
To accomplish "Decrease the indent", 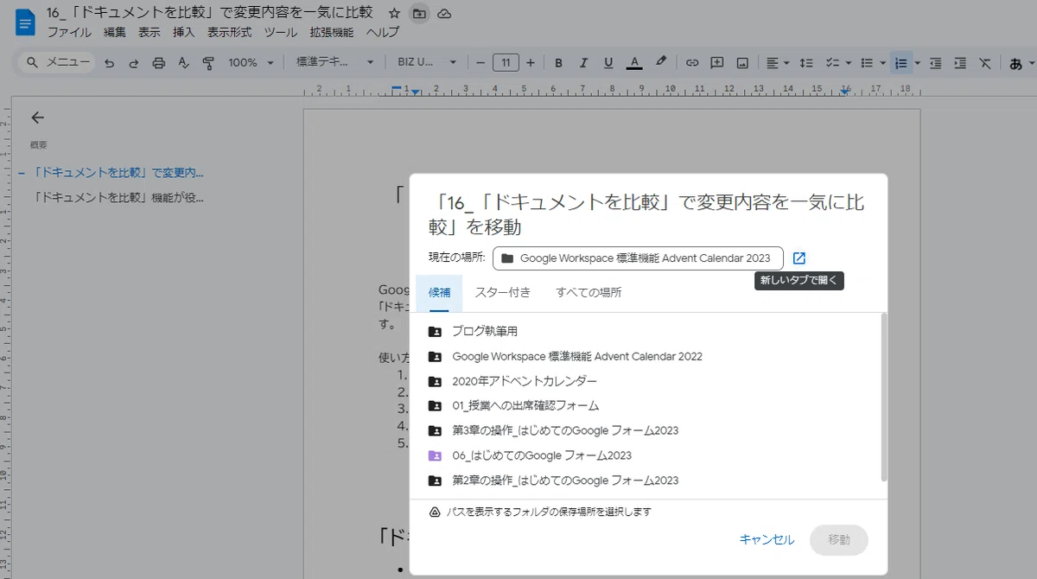I will [x=935, y=62].
